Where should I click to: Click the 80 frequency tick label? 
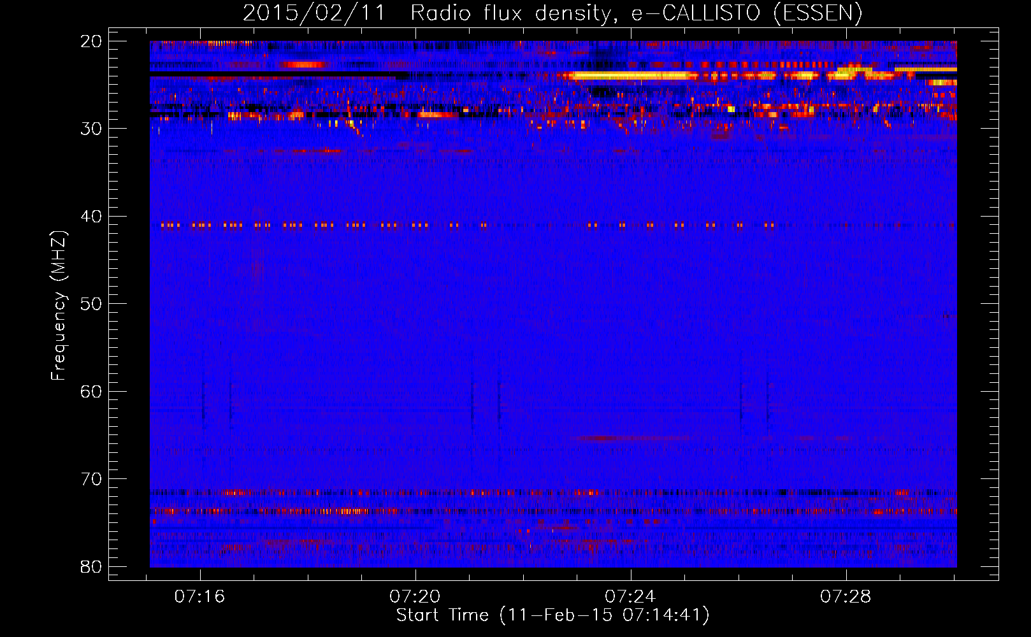(x=91, y=566)
